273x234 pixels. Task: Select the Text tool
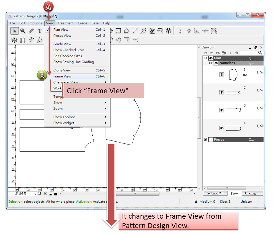pyautogui.click(x=39, y=31)
